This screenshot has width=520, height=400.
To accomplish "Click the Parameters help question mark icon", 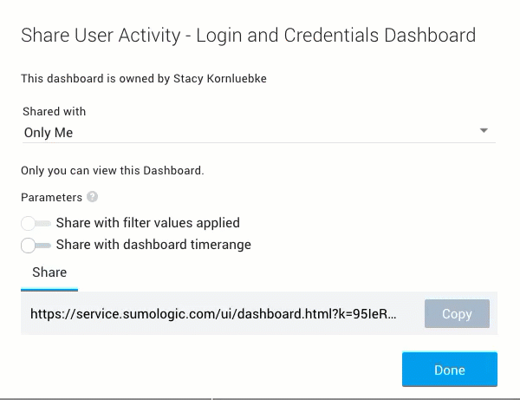I will coord(93,197).
